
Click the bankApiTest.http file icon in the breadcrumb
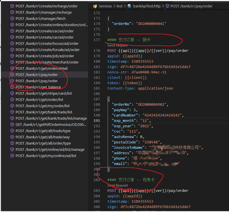click(x=130, y=6)
